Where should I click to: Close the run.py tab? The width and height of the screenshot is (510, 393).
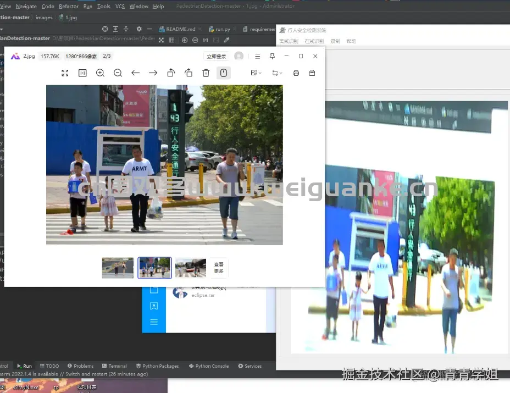235,29
